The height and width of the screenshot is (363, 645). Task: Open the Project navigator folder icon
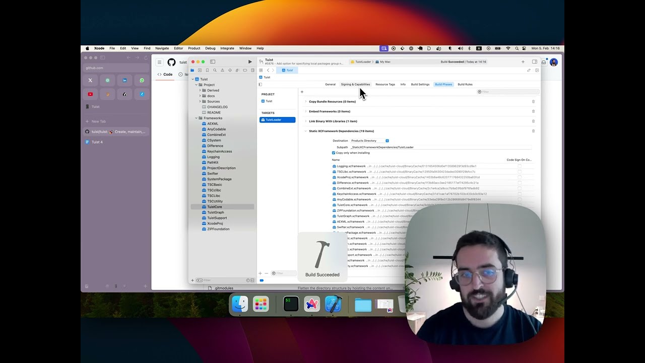[x=192, y=70]
